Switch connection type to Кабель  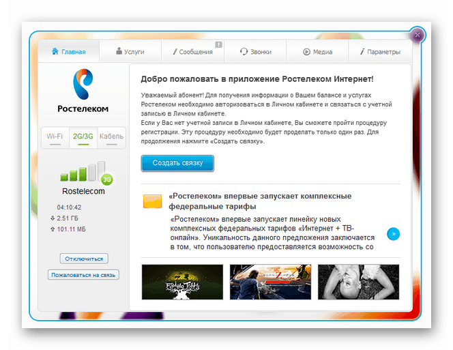tap(111, 138)
